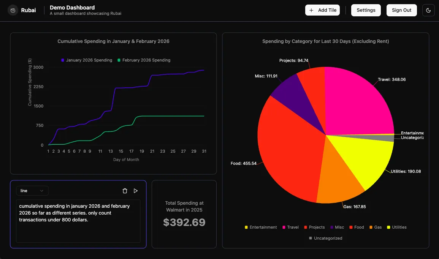Click the Spending by Category chart title
This screenshot has width=439, height=259.
(x=326, y=41)
